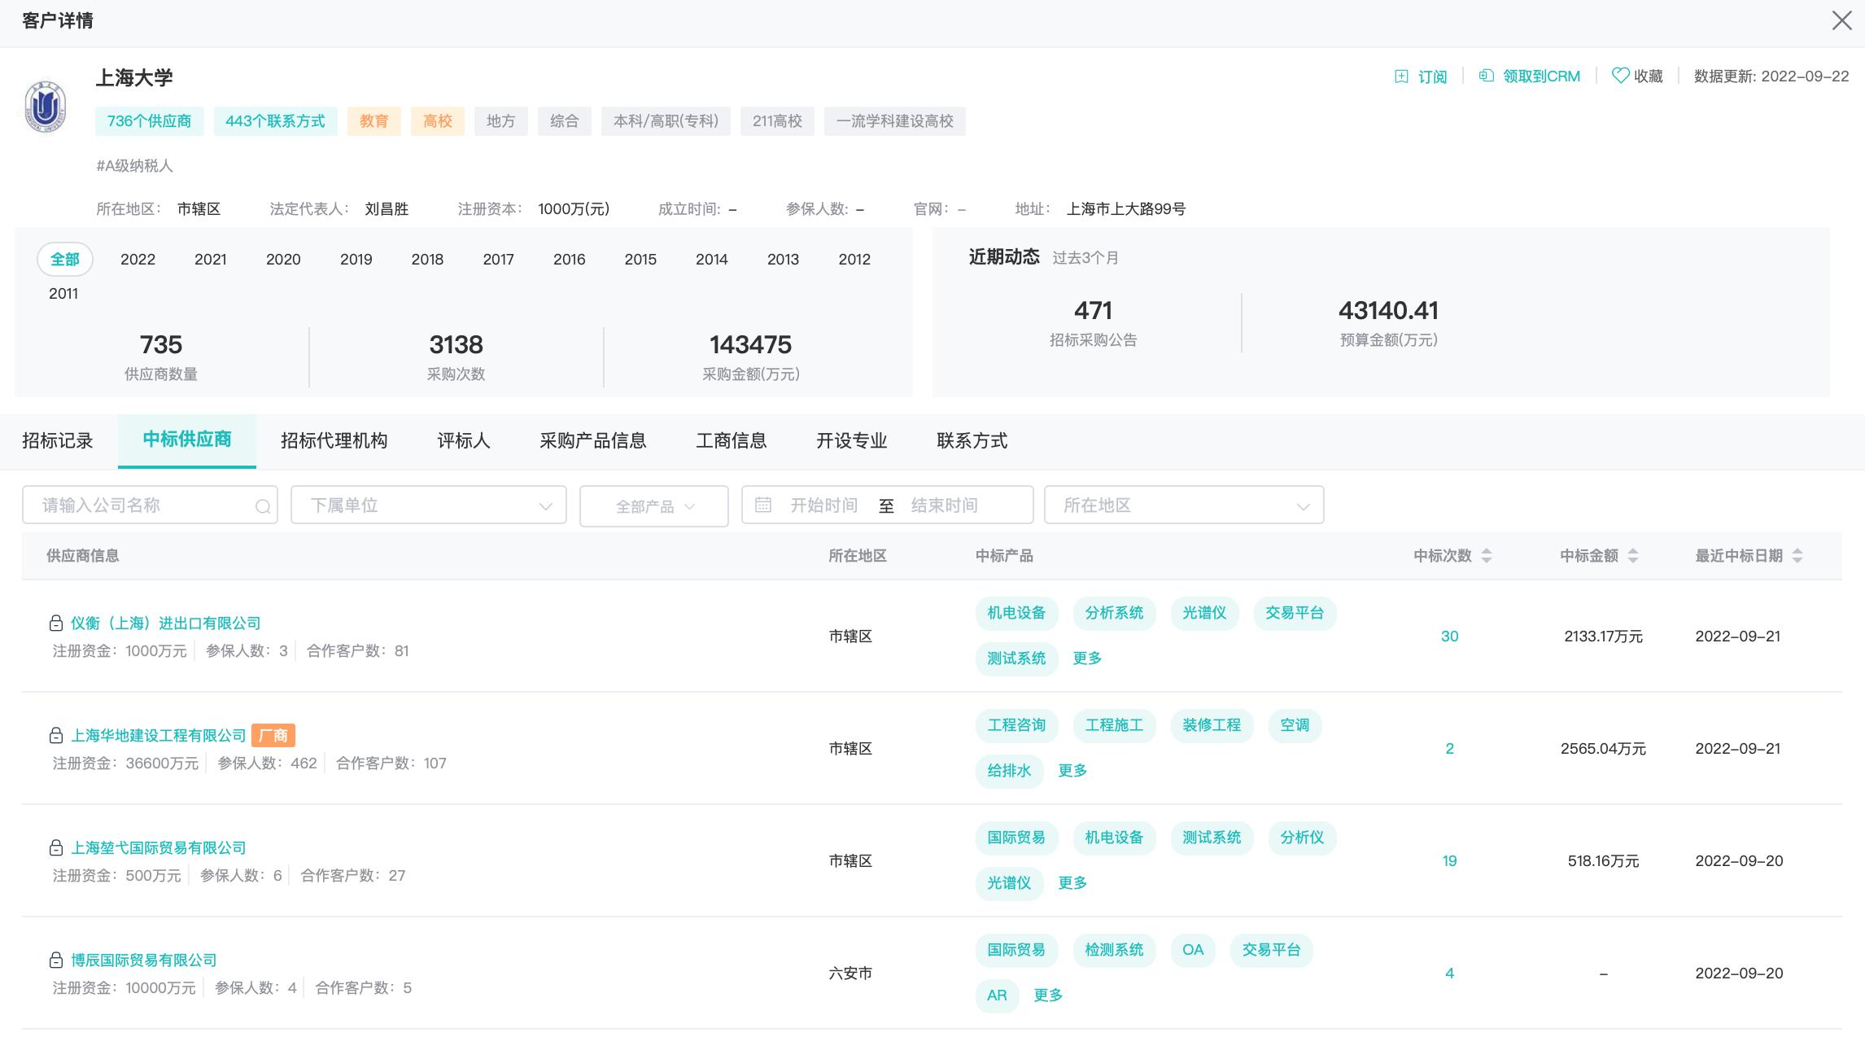Click lock icon beside 上海华地建设工程有限公司
This screenshot has width=1865, height=1037.
pos(56,736)
